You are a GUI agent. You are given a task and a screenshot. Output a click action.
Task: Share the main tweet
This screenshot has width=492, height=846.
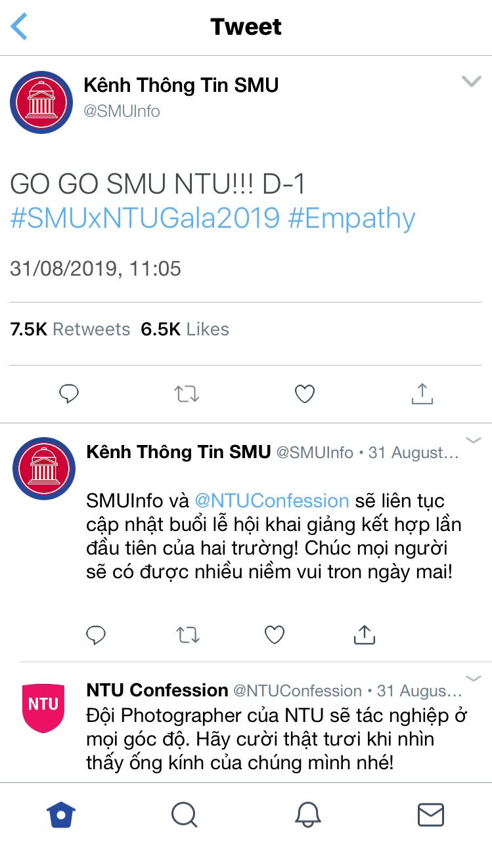point(422,393)
